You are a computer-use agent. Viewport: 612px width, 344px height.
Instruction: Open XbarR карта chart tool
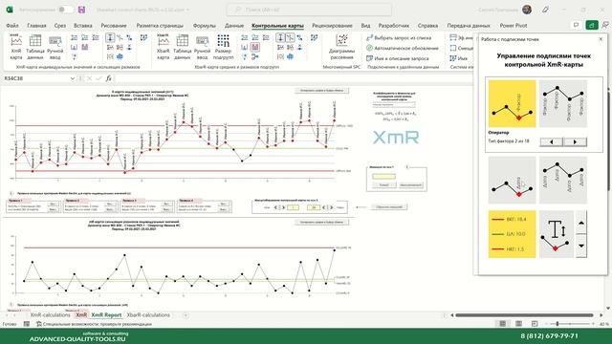click(164, 47)
